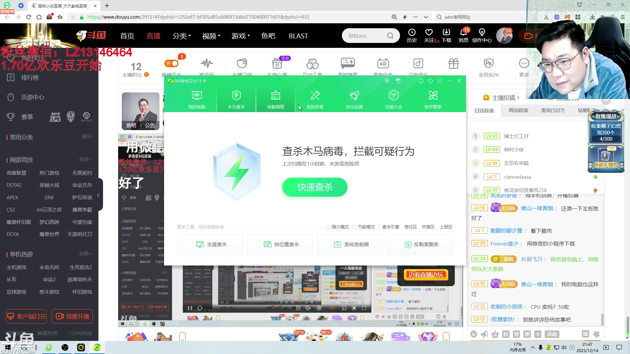Open the 信任区 trust zone link

point(410,226)
